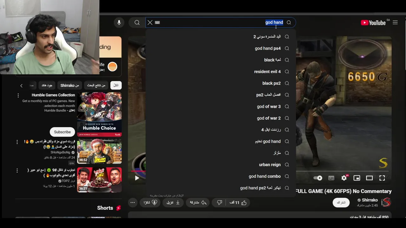
Task: Open more actions three-dot menu under video
Action: point(133,203)
